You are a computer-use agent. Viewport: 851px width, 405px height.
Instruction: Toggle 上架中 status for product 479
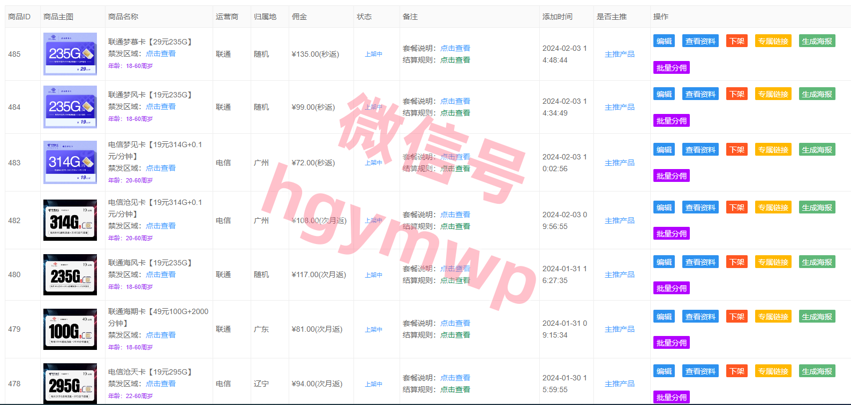coord(374,330)
